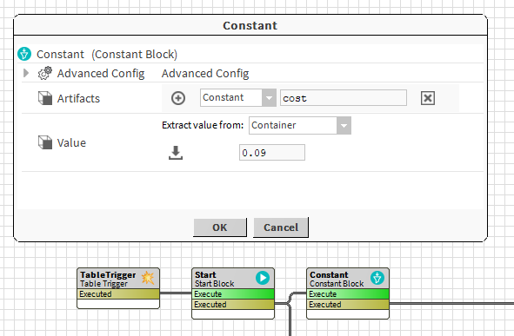This screenshot has width=514, height=336.
Task: Dismiss the dialog with Cancel
Action: pyautogui.click(x=281, y=227)
